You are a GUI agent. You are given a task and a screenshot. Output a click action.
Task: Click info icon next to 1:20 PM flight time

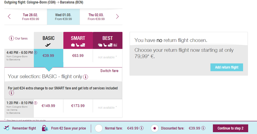[x=35, y=103]
